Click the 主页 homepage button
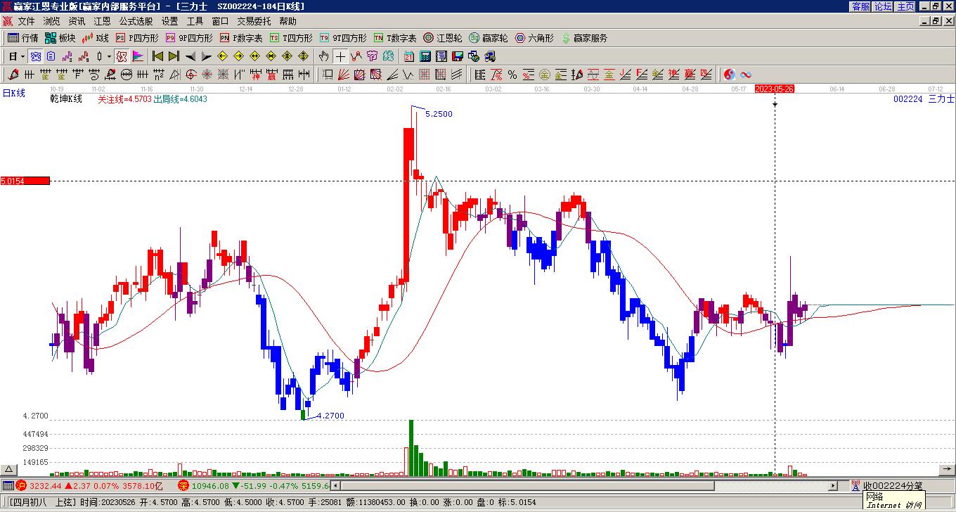The height and width of the screenshot is (512, 956). click(x=905, y=6)
